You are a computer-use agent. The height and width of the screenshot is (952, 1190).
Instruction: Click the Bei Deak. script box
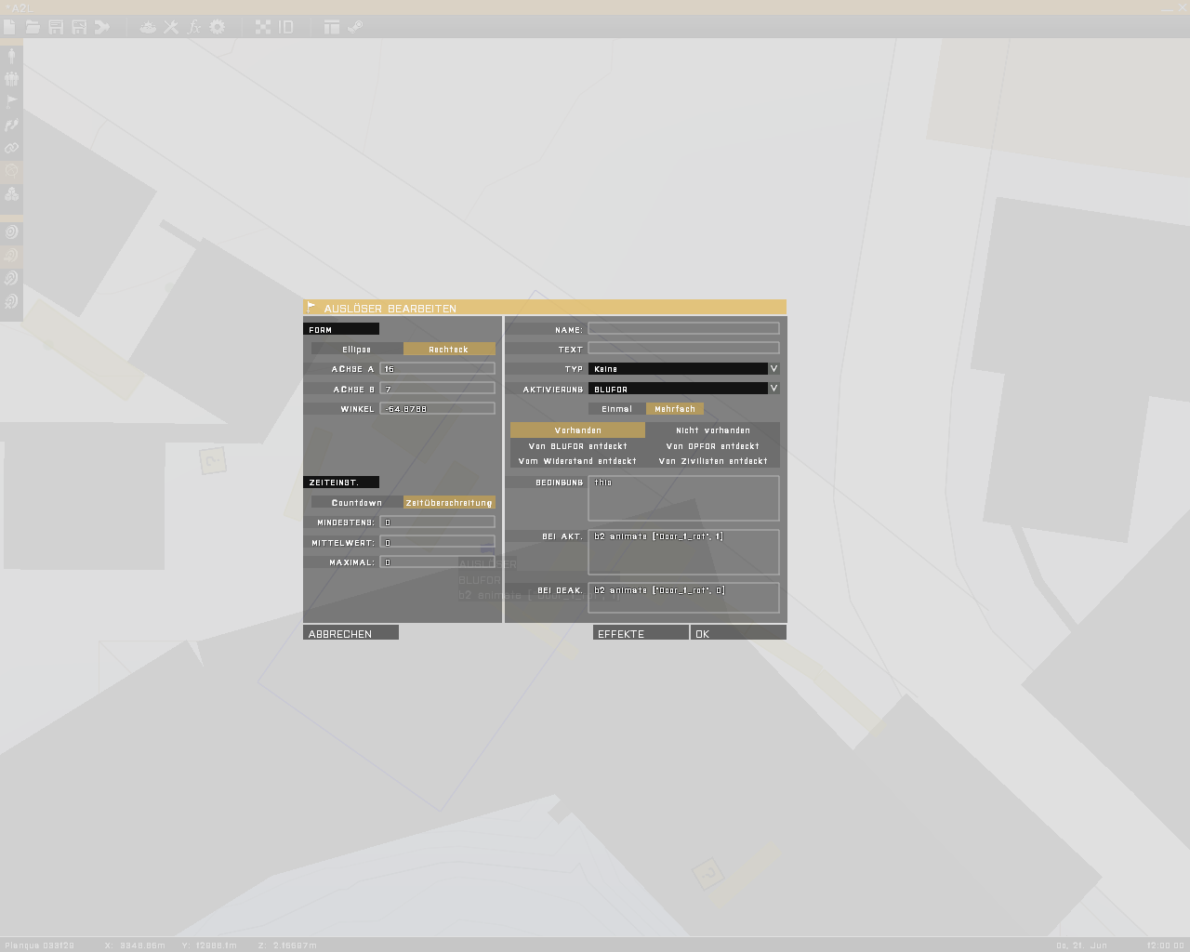point(683,598)
